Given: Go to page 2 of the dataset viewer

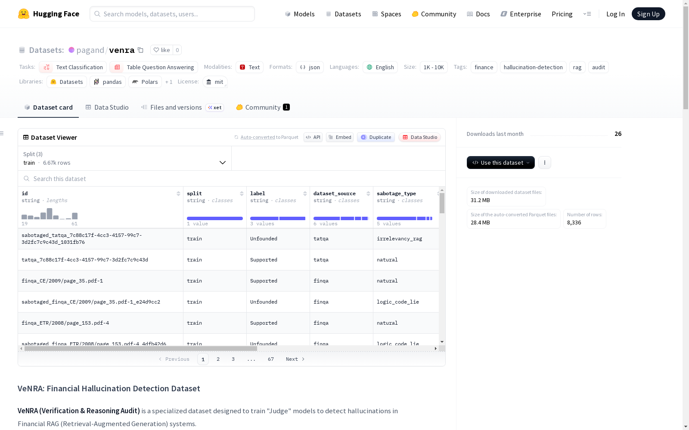Looking at the screenshot, I should click(x=218, y=359).
